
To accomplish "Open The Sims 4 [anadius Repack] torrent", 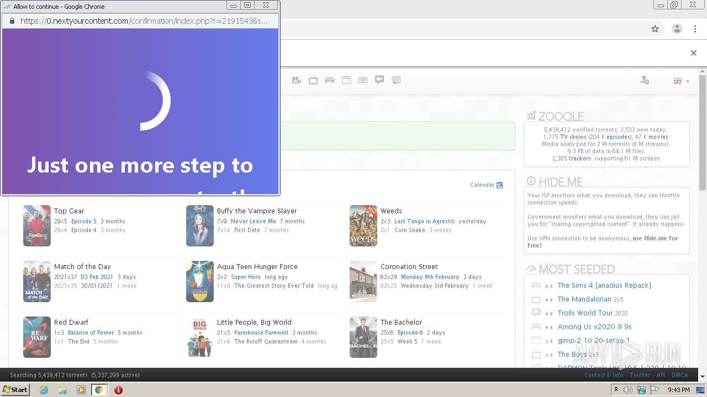I will pyautogui.click(x=604, y=285).
